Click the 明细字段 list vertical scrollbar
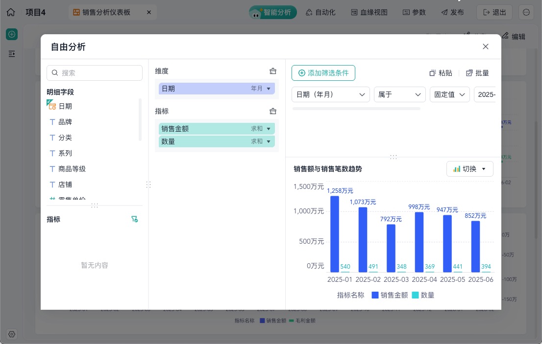This screenshot has width=542, height=344. pyautogui.click(x=140, y=120)
